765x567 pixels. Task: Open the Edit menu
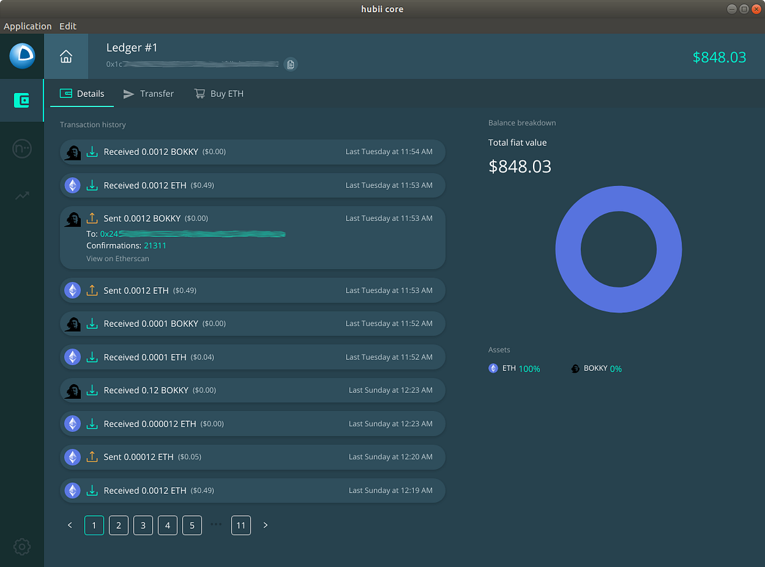(68, 26)
